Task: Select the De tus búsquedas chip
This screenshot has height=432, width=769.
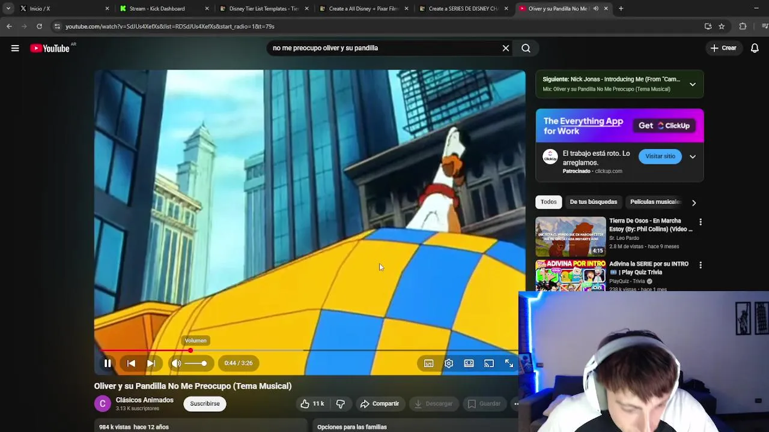Action: click(x=594, y=202)
